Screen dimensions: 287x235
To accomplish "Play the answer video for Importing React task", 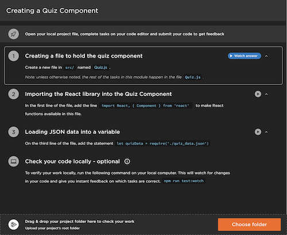I will 258,94.
